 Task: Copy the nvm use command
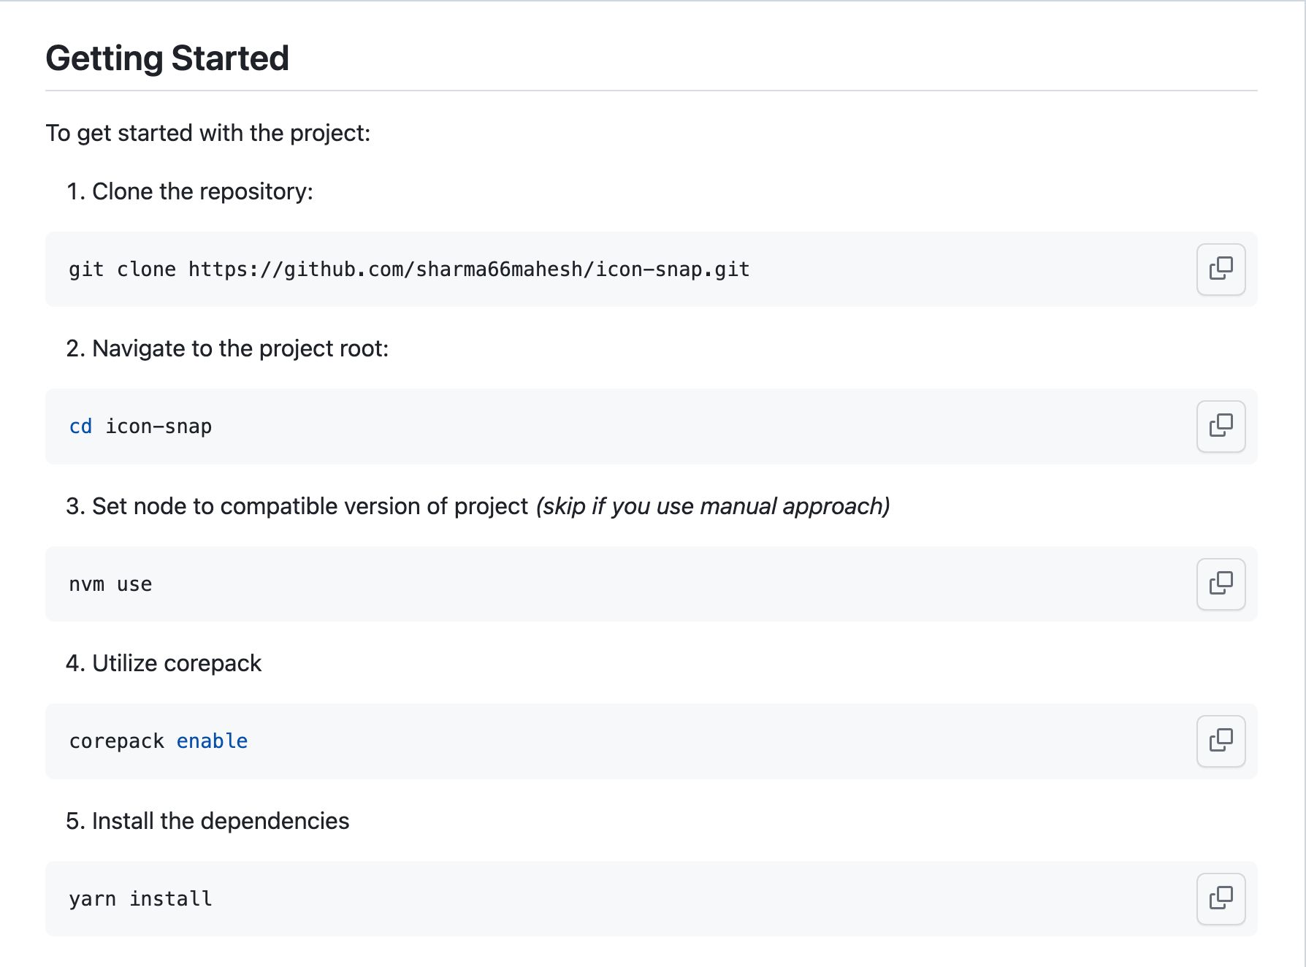point(1221,584)
